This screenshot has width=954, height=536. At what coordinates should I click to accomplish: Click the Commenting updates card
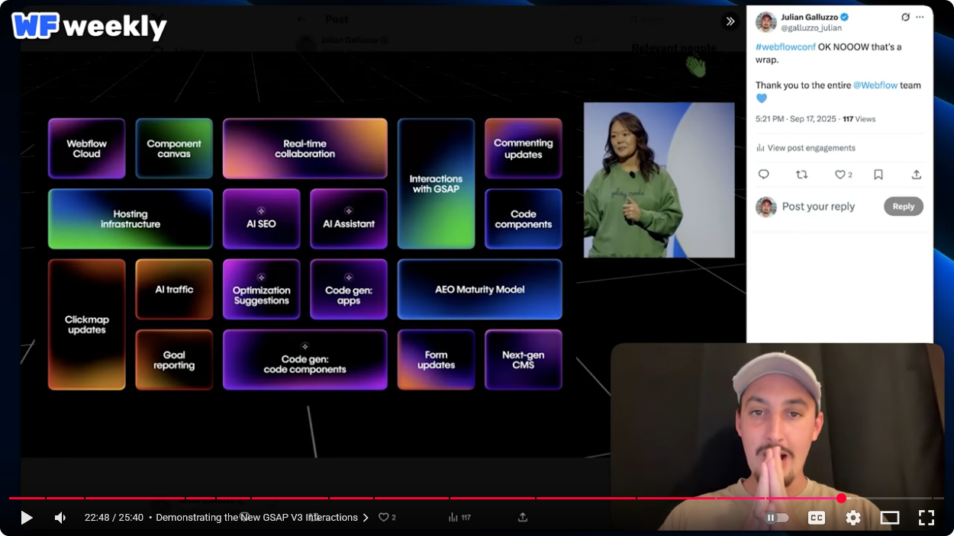tap(524, 149)
